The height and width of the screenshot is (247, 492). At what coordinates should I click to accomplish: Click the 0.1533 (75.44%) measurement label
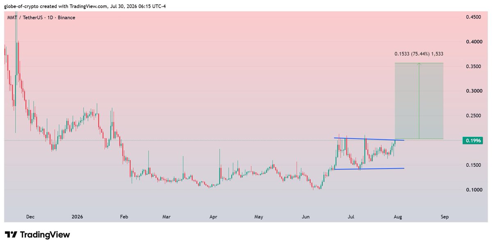pyautogui.click(x=419, y=54)
